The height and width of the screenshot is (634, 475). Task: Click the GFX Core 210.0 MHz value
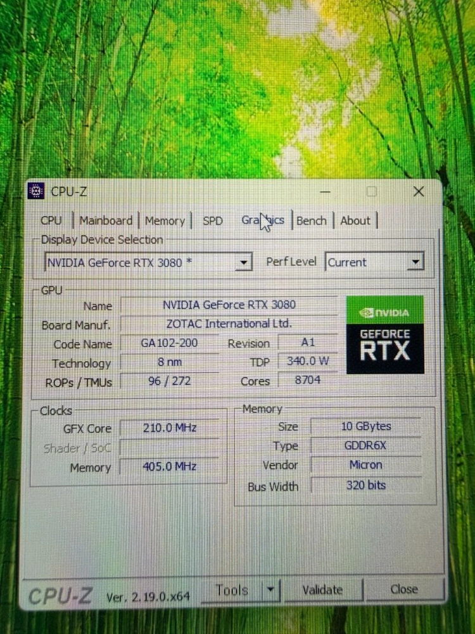click(x=170, y=428)
